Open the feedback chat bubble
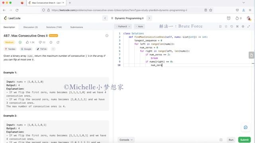The height and width of the screenshot is (143, 255). pos(245,127)
